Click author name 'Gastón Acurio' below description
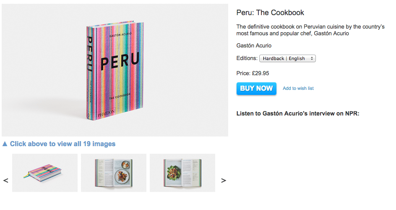This screenshot has width=396, height=210. (x=254, y=45)
